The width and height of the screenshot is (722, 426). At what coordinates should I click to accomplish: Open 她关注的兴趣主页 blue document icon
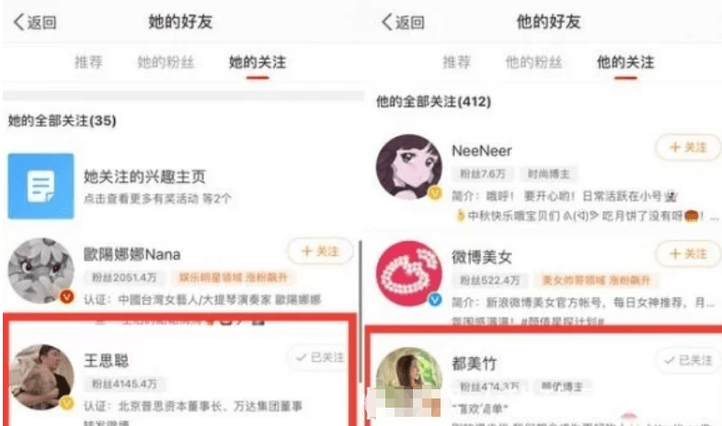(41, 186)
